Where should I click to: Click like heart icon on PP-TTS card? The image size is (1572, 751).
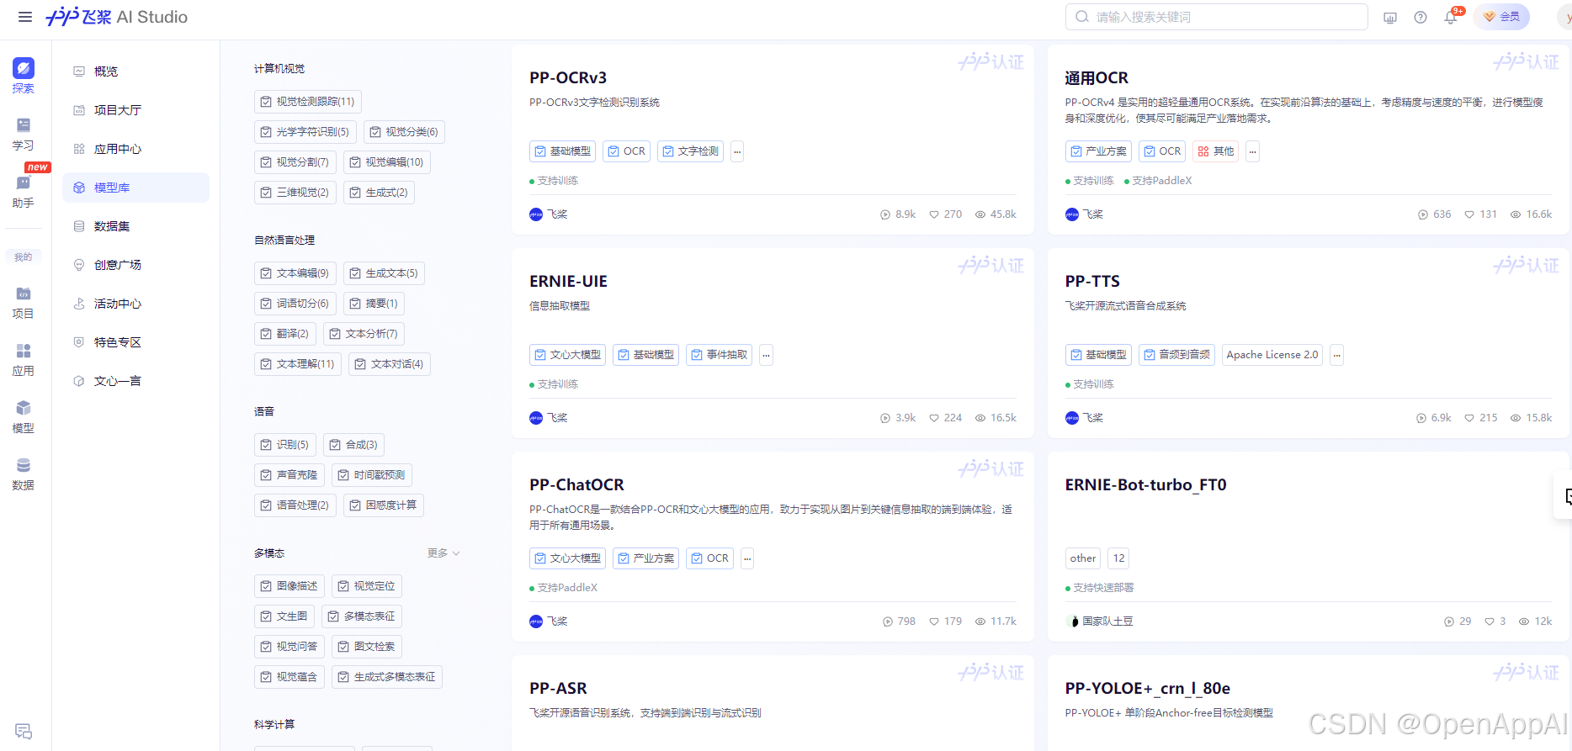[1469, 418]
